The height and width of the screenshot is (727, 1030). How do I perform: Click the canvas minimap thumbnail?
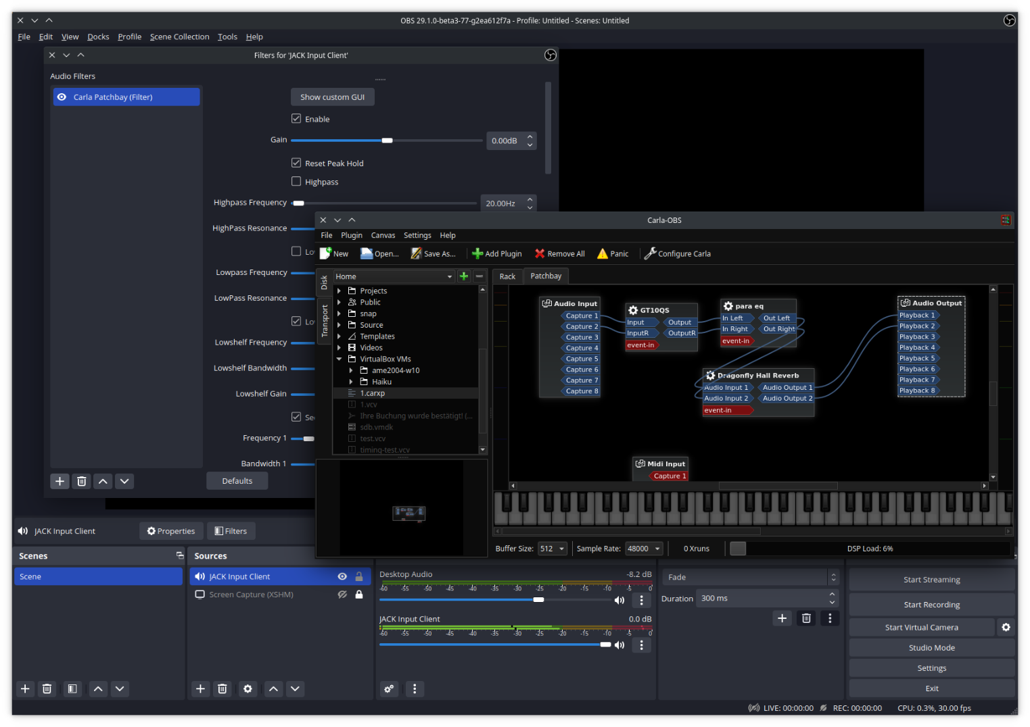click(408, 513)
